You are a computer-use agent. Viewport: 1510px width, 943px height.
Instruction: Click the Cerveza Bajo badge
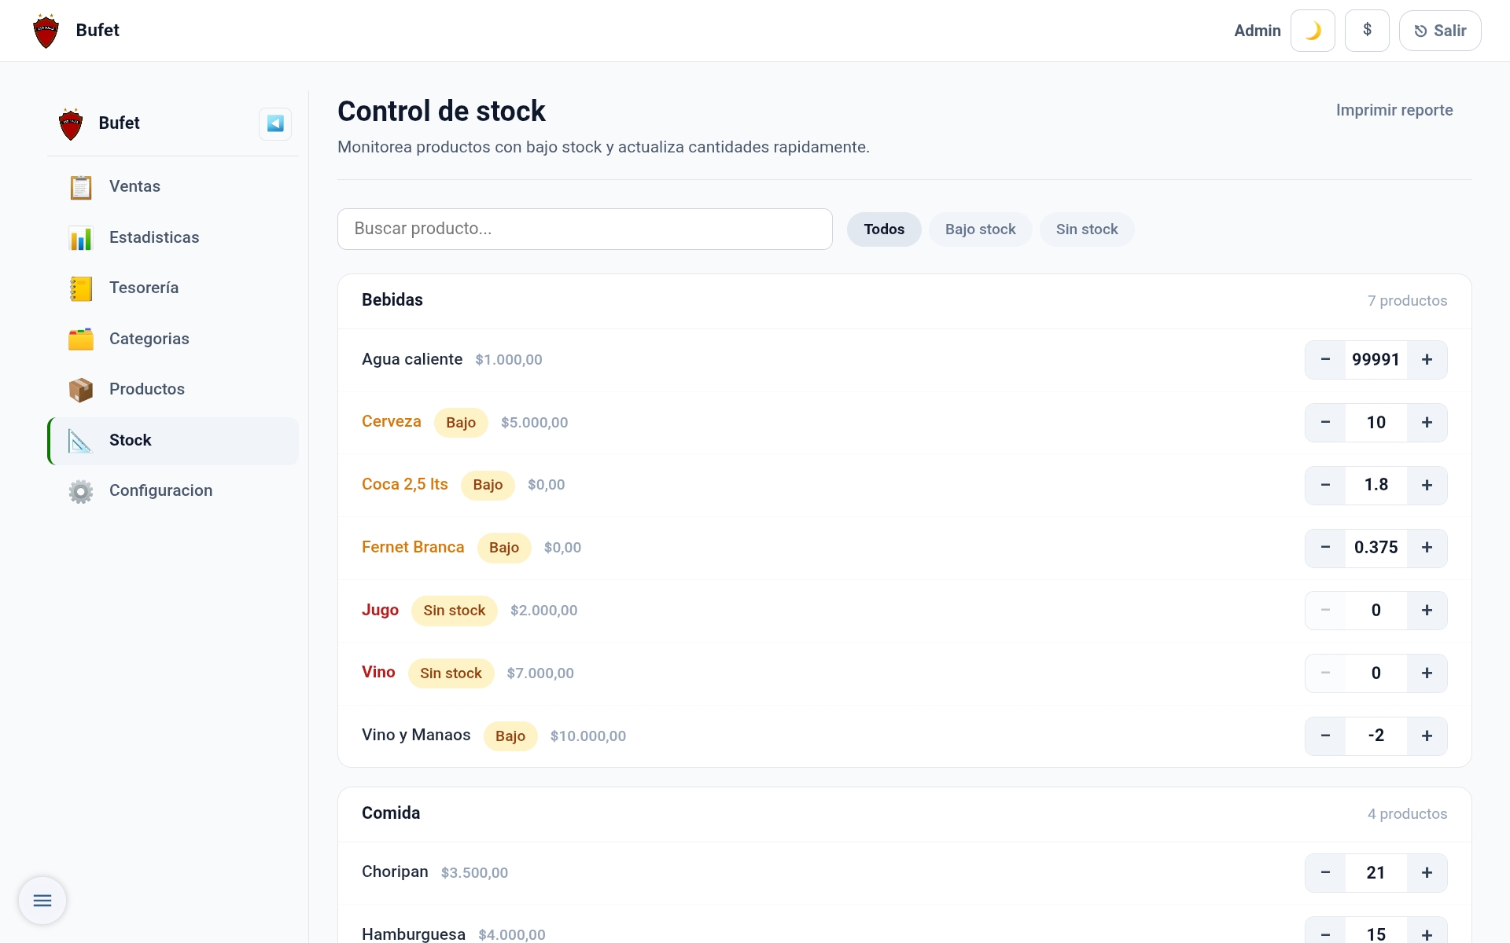[461, 423]
